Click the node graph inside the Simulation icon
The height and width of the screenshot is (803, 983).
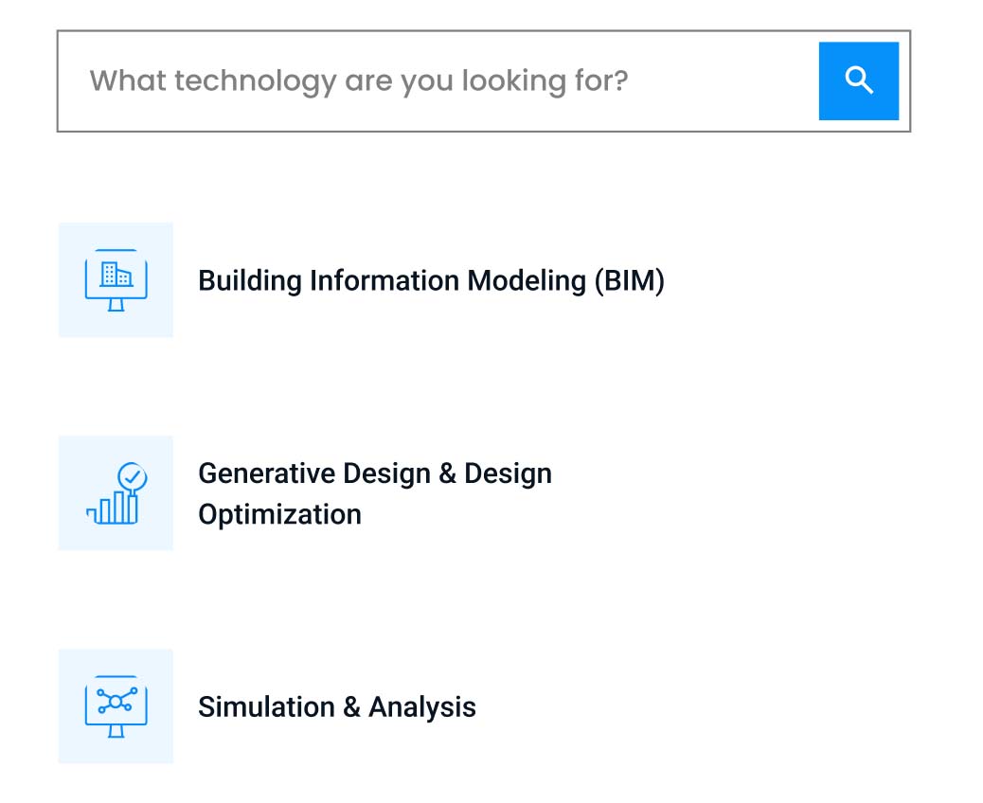[x=116, y=701]
